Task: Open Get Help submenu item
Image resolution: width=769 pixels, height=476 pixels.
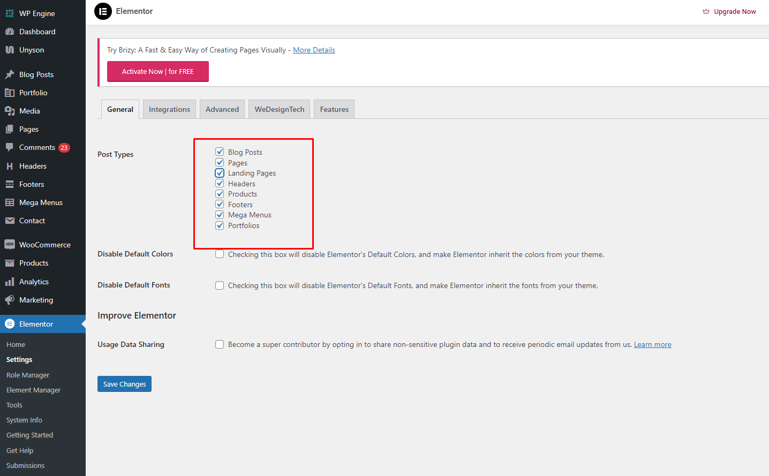Action: coord(20,450)
